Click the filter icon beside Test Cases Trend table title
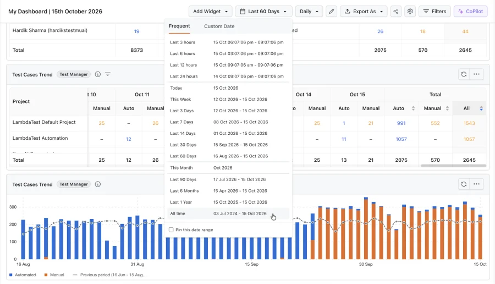 pos(108,74)
